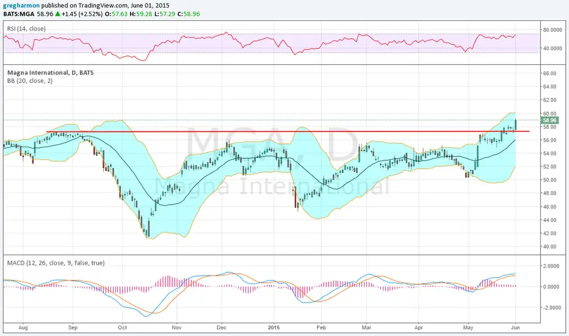Click the Magna International, D, BATS title
This screenshot has height=336, width=569.
[51, 73]
